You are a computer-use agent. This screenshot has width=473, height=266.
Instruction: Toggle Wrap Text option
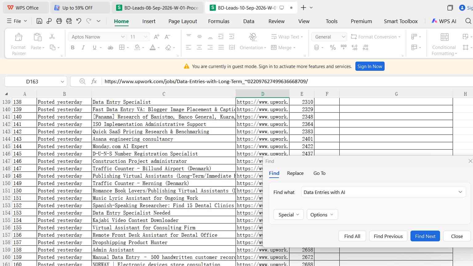point(287,37)
